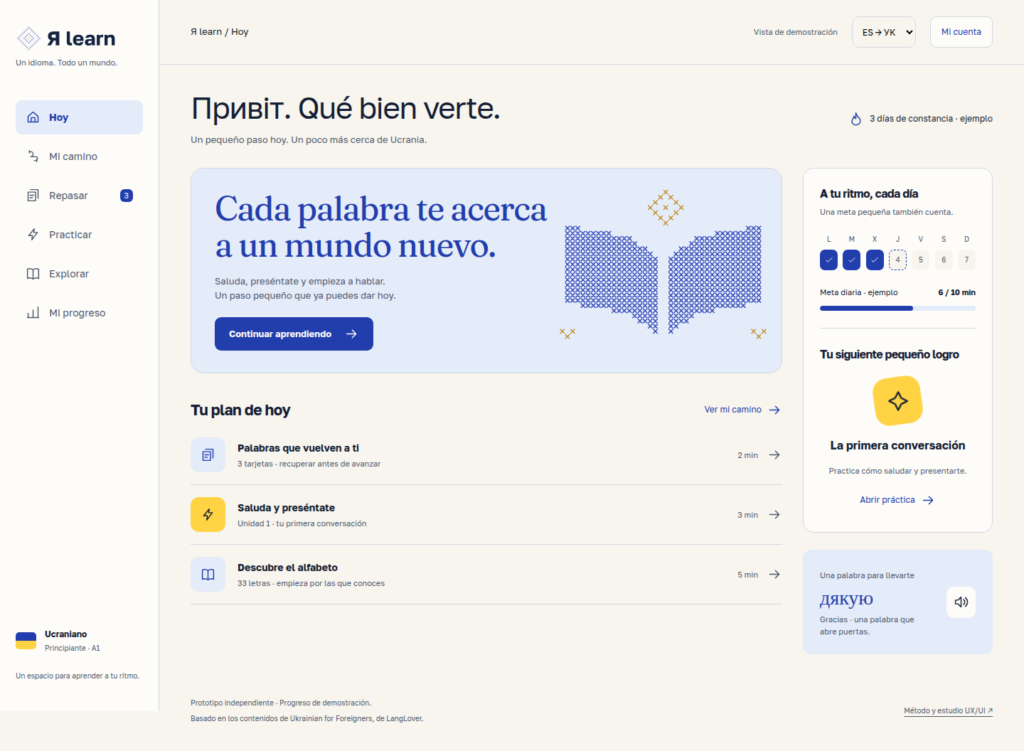
Task: Select day 4 under Thursday (J)
Action: coord(897,260)
